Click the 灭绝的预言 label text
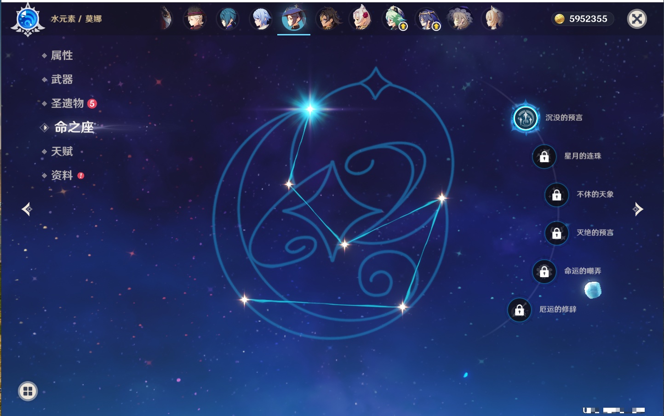This screenshot has width=664, height=416. click(595, 233)
